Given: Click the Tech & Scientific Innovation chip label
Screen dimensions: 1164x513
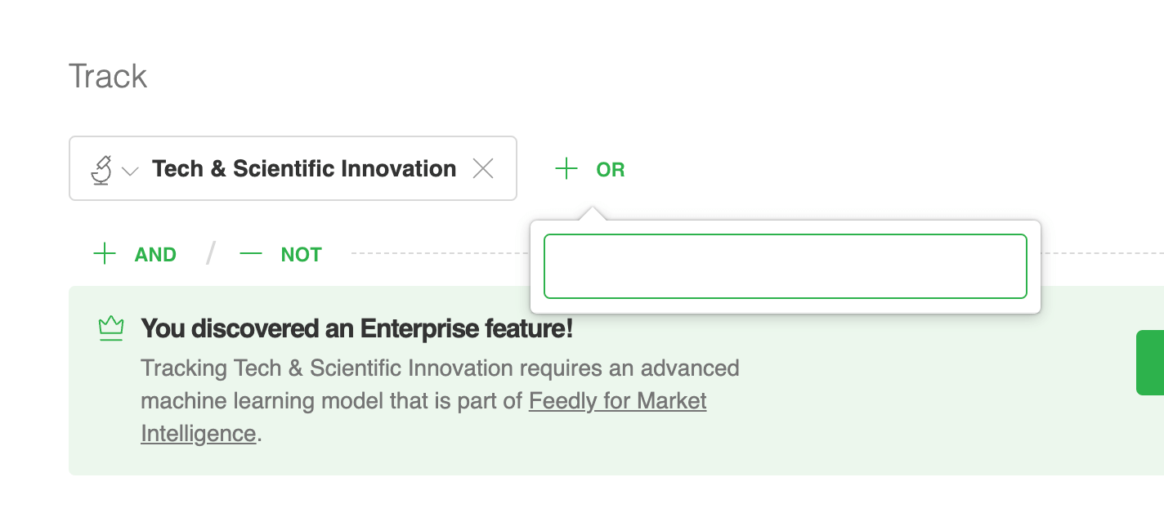Looking at the screenshot, I should pyautogui.click(x=304, y=169).
